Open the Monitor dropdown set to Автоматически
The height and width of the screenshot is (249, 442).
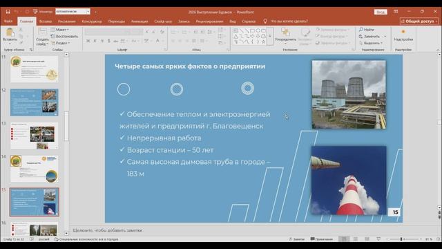73,12
